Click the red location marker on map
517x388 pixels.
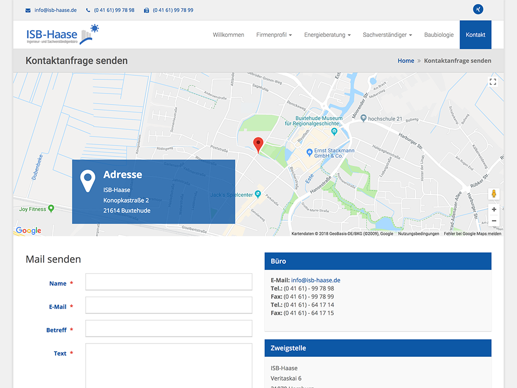click(x=258, y=144)
